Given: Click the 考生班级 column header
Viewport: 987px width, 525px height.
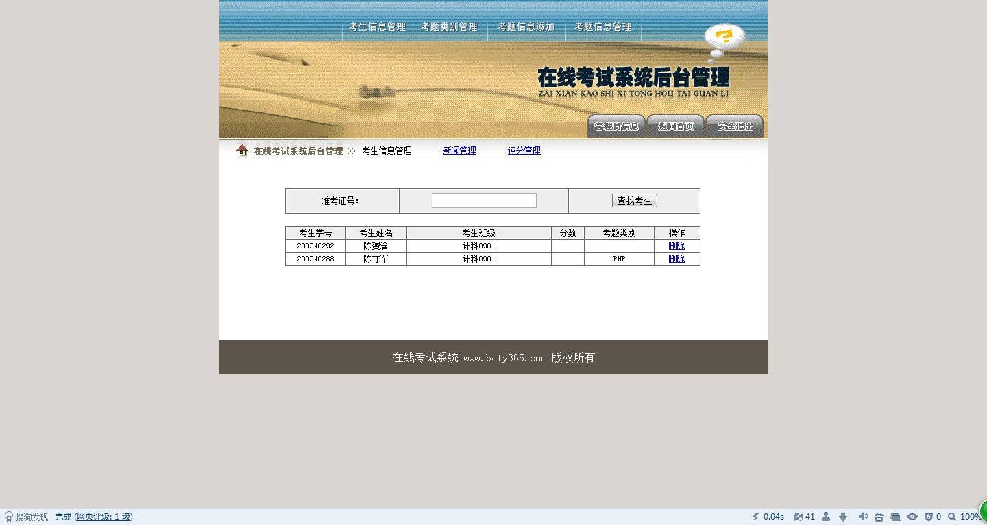Looking at the screenshot, I should click(x=479, y=233).
